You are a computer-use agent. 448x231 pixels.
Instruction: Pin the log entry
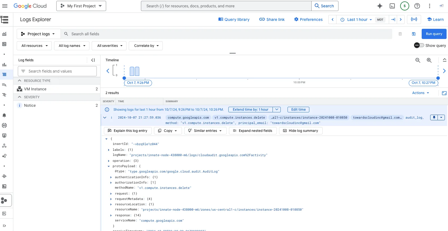click(x=434, y=117)
